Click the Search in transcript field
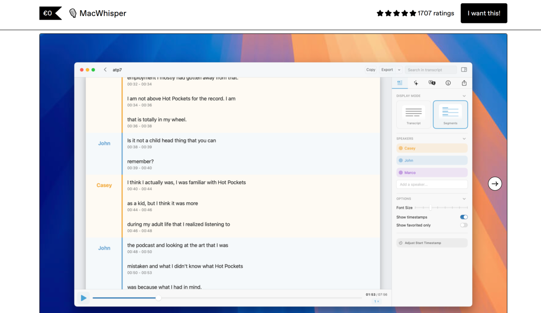Viewport: 541px width, 313px height. 431,70
